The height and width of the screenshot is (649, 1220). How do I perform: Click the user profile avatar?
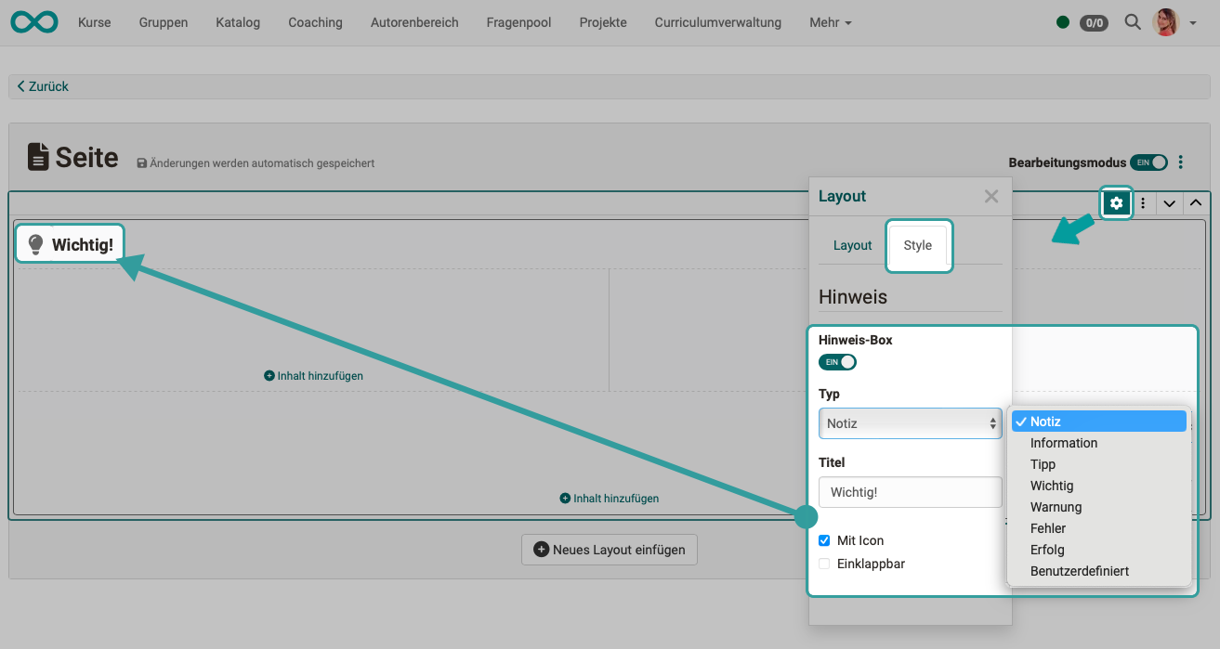point(1165,22)
